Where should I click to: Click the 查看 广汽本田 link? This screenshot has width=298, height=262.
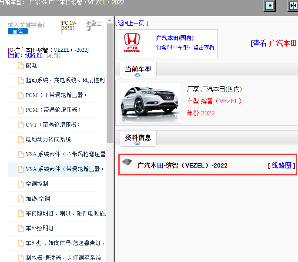(x=274, y=44)
